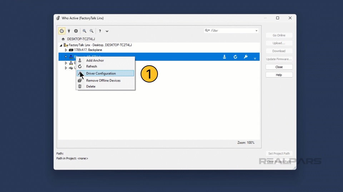Toggle the autobrowse clock toolbar icon
The image size is (343, 192).
[62, 31]
